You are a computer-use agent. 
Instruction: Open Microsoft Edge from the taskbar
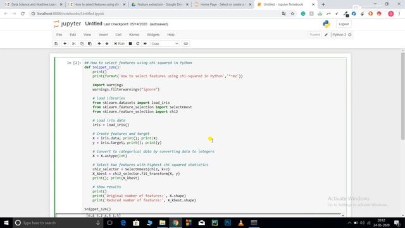[123, 223]
